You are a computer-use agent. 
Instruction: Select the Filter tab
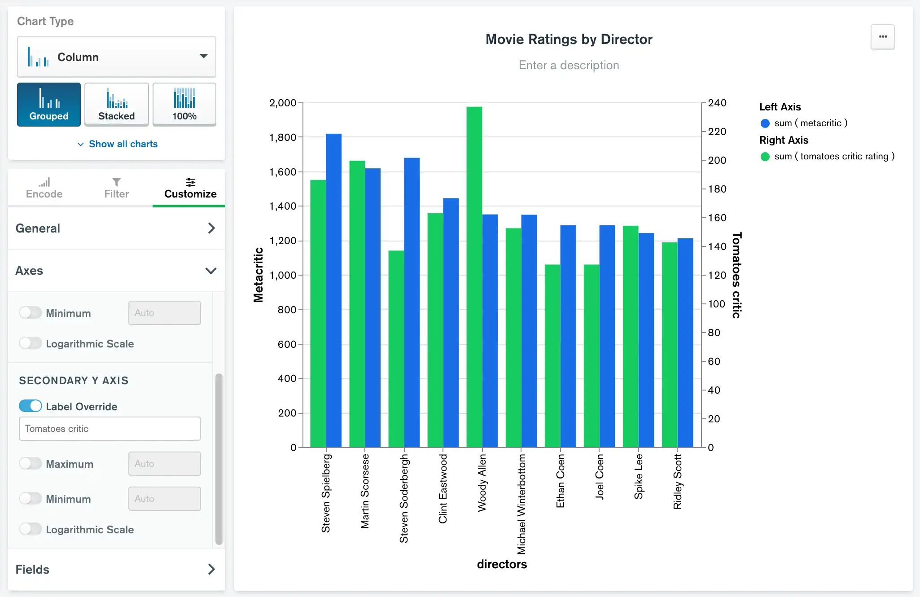pyautogui.click(x=114, y=188)
